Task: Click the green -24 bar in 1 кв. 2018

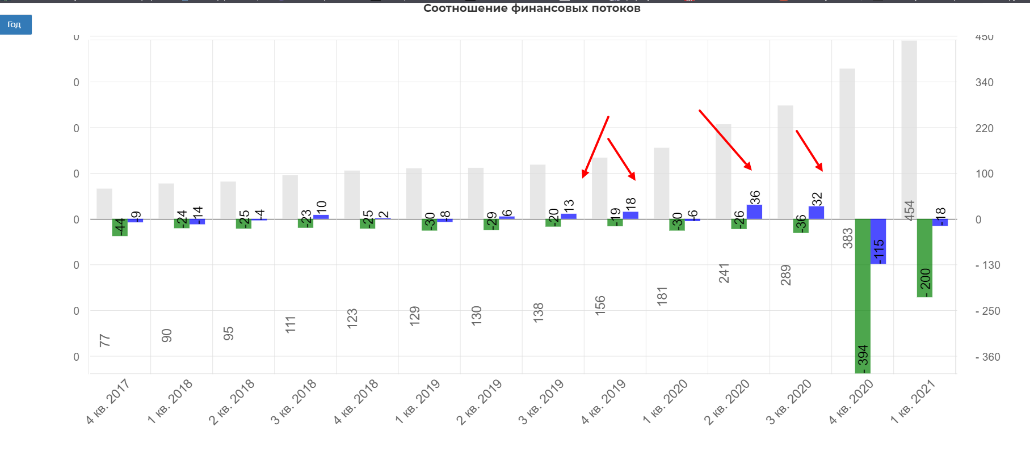Action: click(x=182, y=223)
